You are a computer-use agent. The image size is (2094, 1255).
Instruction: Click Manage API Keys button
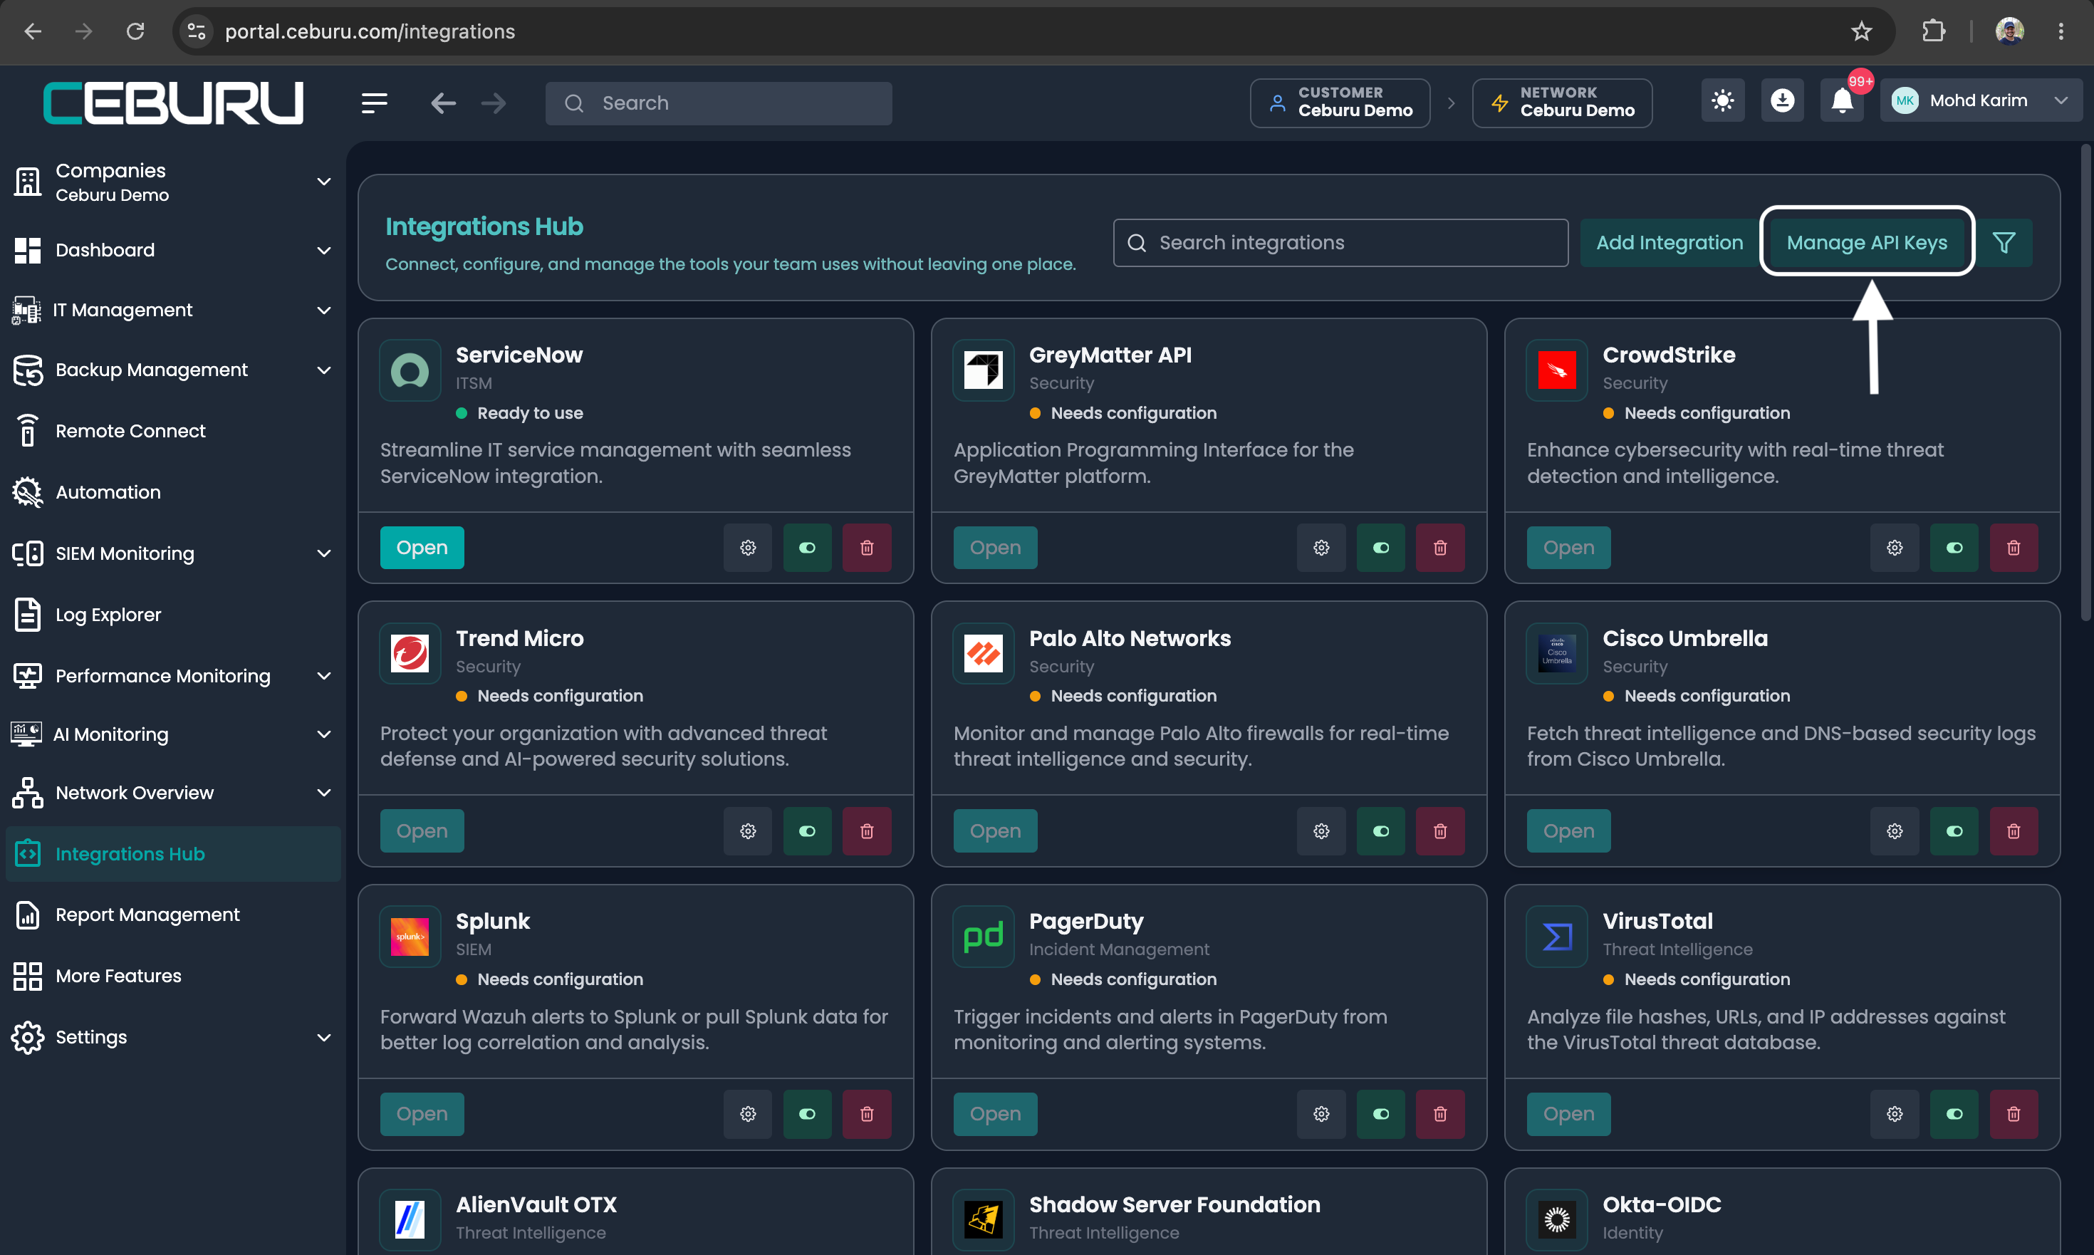tap(1867, 243)
